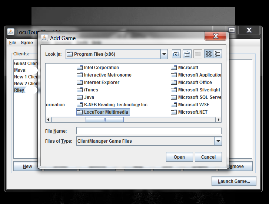Switch to List view icon

click(x=209, y=54)
